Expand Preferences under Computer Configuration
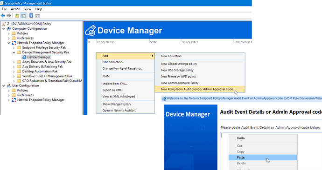 pos(8,38)
